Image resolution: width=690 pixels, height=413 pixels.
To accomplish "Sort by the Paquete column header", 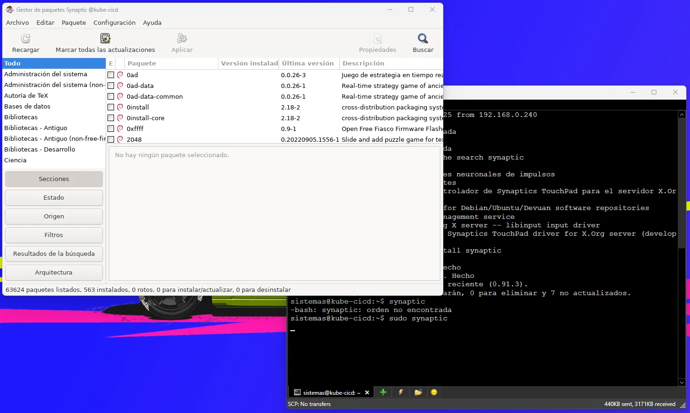I will pyautogui.click(x=171, y=64).
